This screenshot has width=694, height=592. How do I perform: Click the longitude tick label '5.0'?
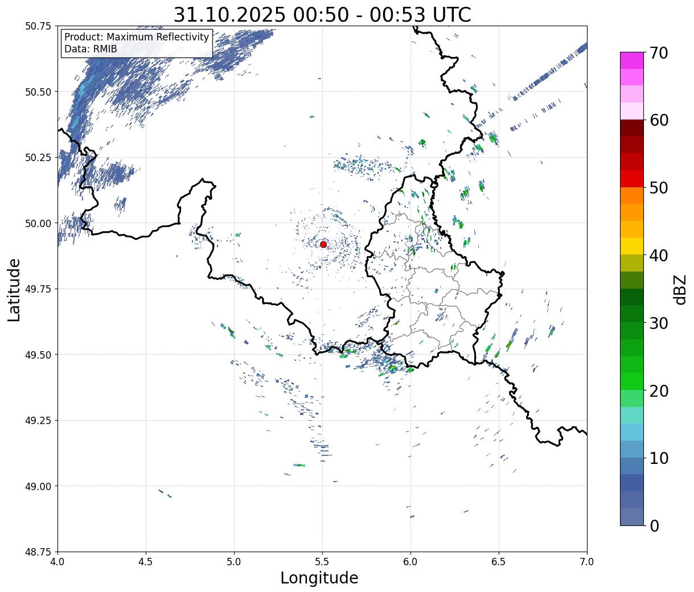click(x=234, y=562)
